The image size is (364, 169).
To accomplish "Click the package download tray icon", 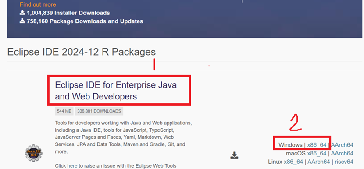I will [x=235, y=155].
